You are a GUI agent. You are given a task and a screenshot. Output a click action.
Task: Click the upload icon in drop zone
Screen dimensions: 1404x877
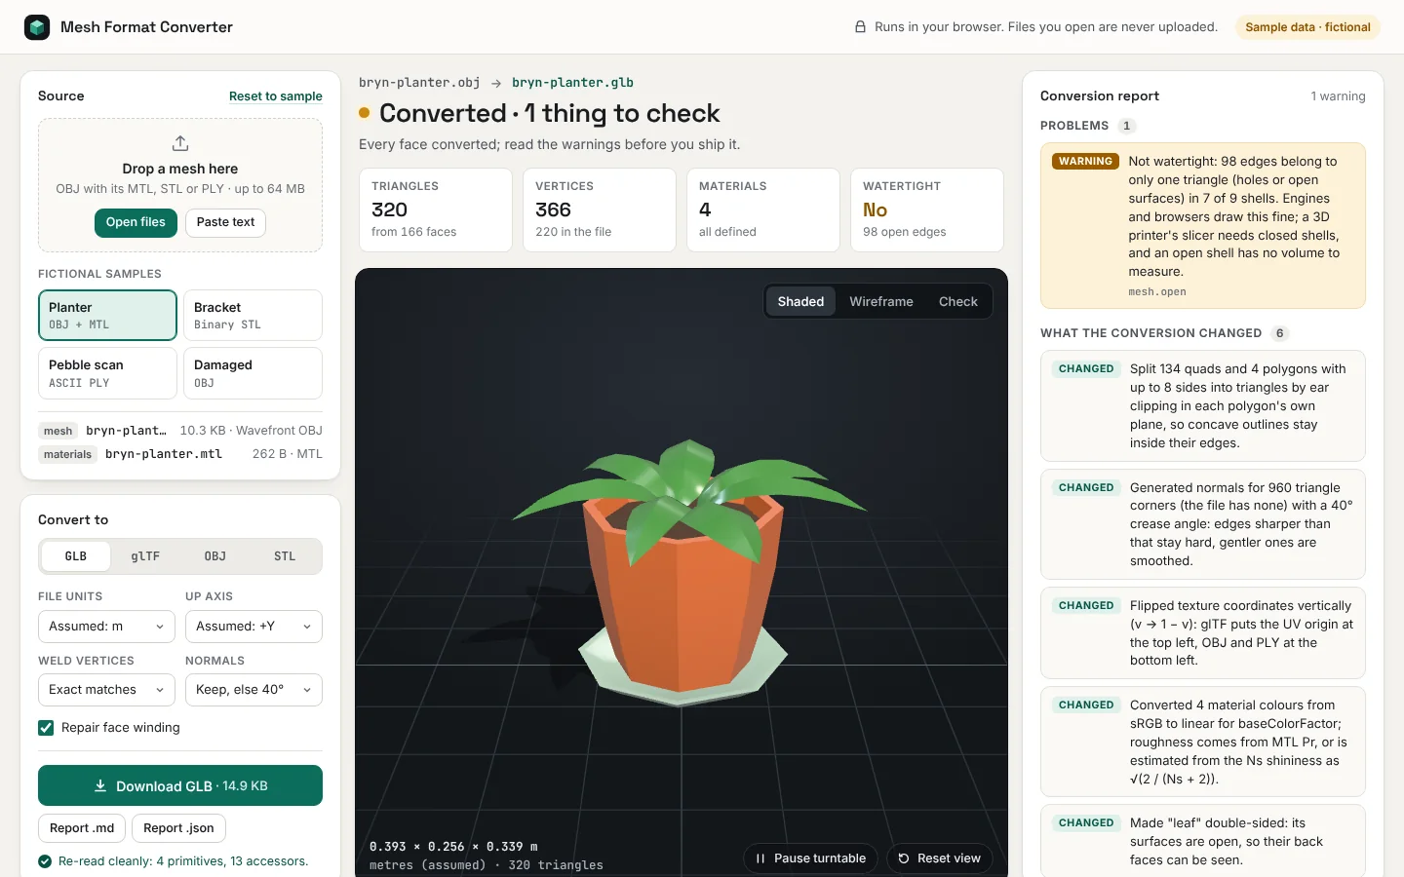pyautogui.click(x=180, y=144)
